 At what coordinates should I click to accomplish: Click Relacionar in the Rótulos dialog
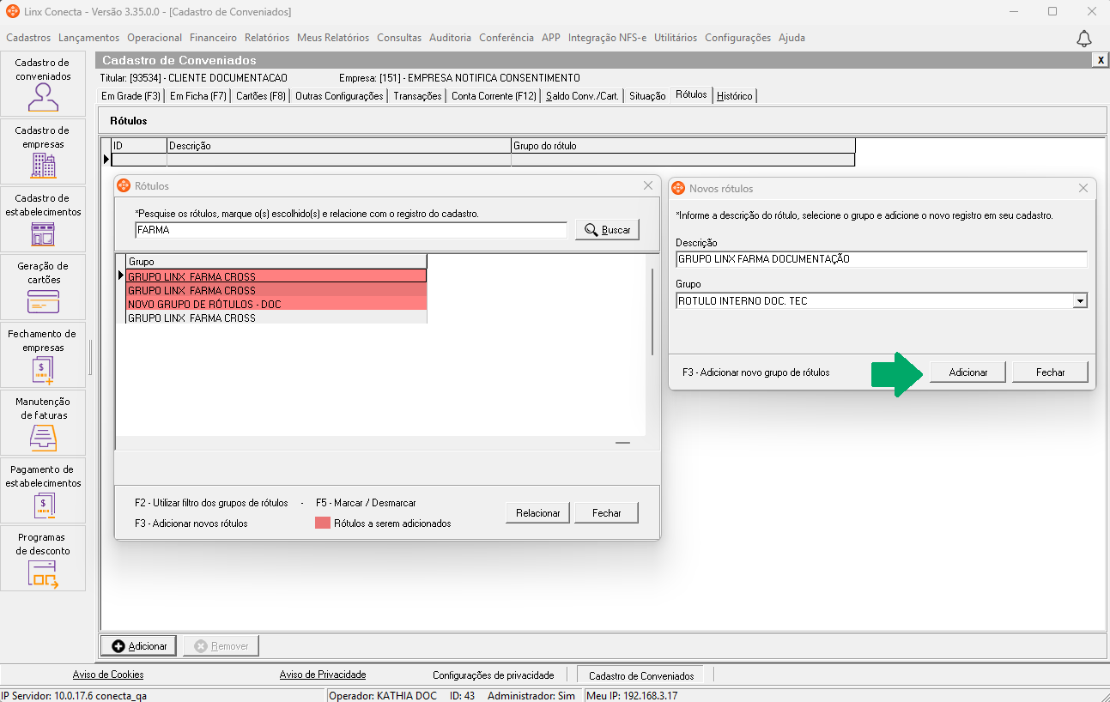538,513
